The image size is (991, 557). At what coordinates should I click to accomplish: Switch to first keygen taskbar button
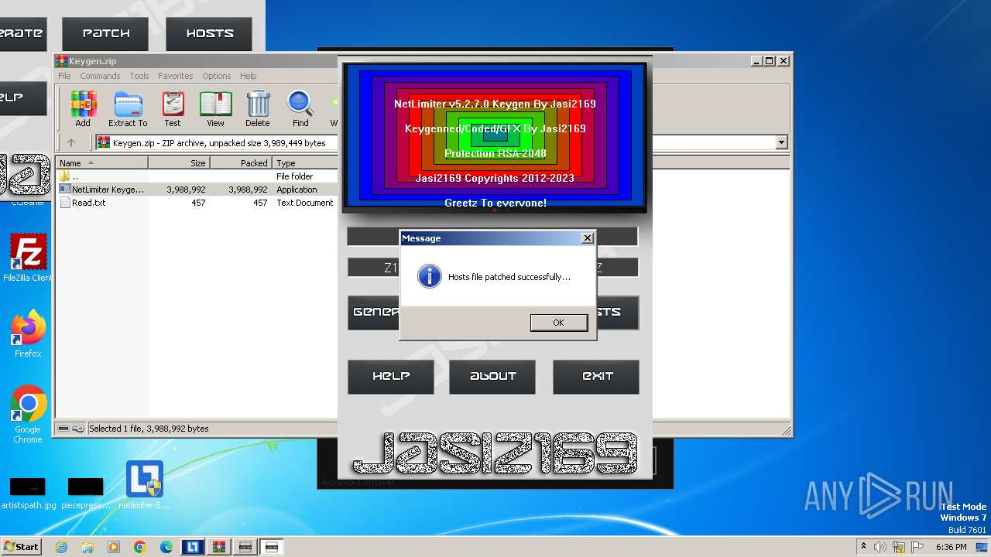pyautogui.click(x=245, y=547)
